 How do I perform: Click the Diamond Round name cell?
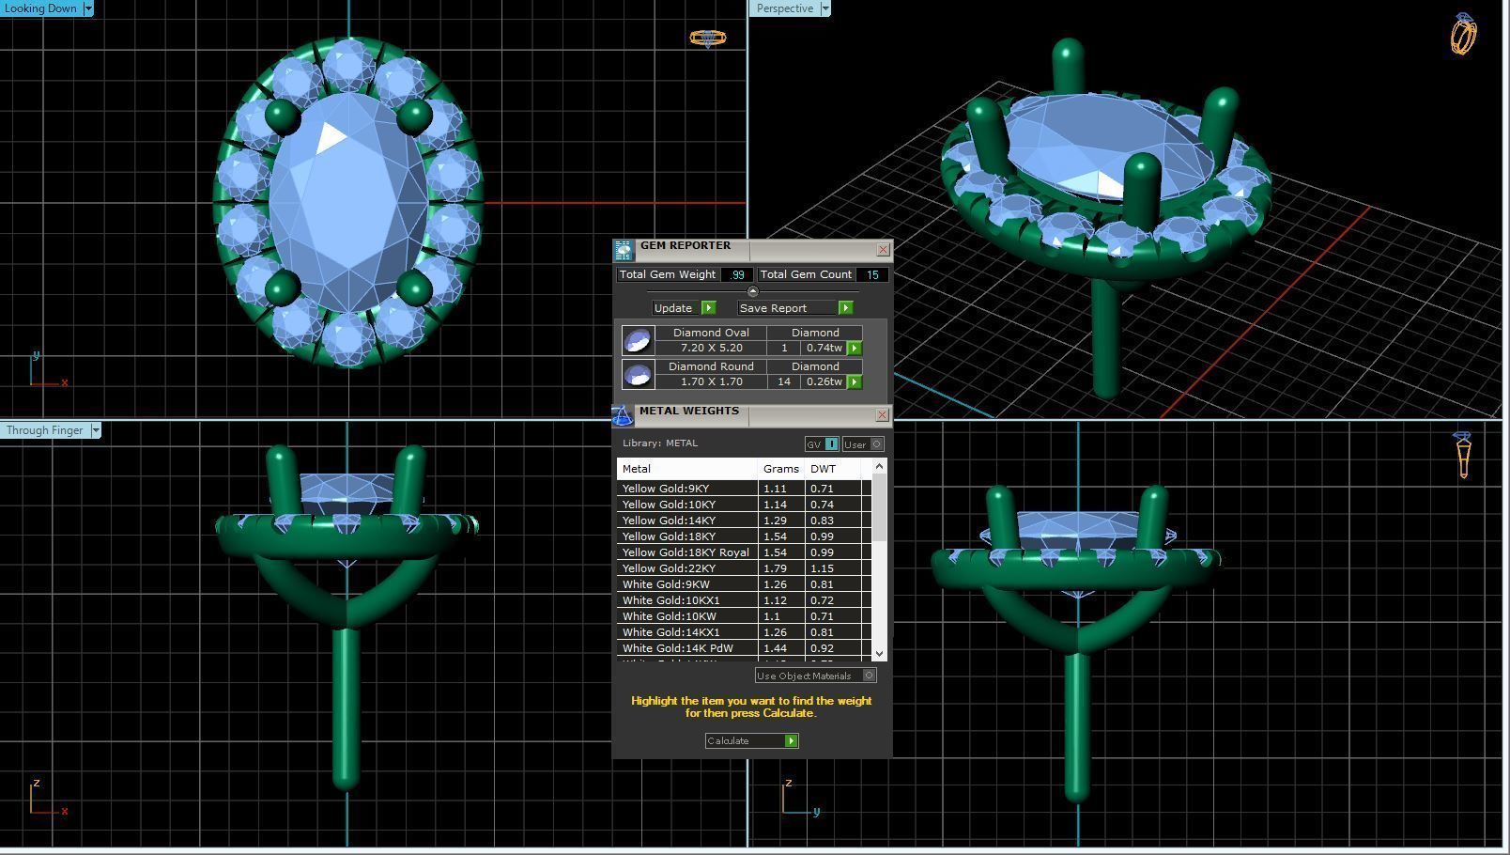pyautogui.click(x=711, y=366)
